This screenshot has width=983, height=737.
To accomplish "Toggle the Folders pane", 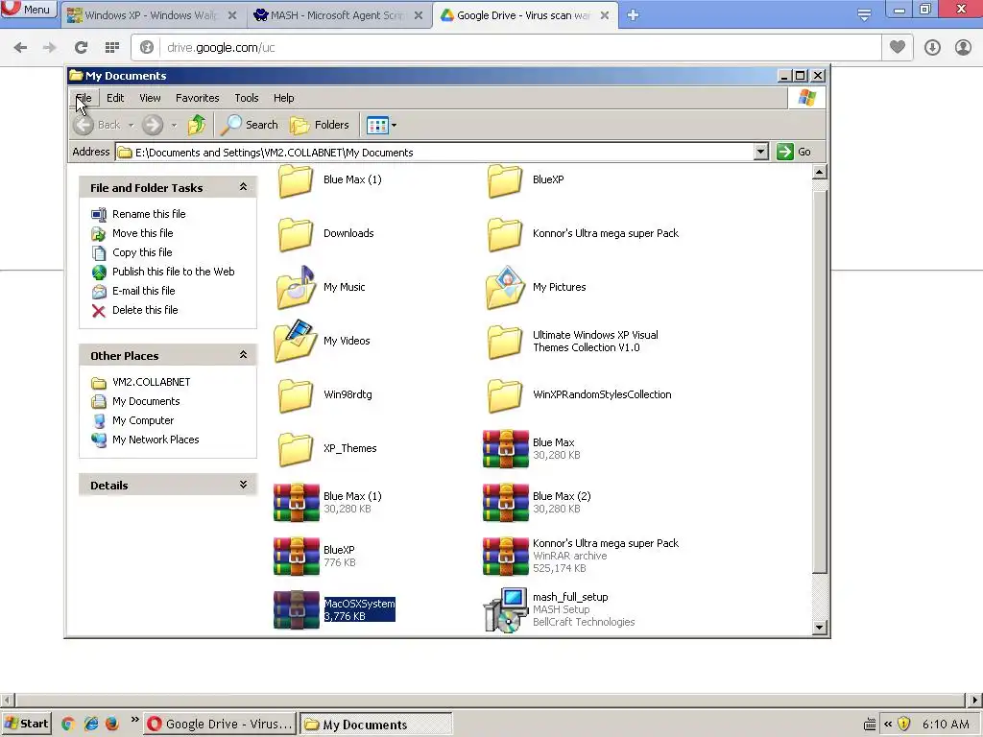I will [320, 125].
